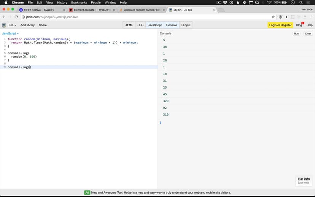315x197 pixels.
Task: Close the FIFTY Festival tab
Action: pos(64,10)
